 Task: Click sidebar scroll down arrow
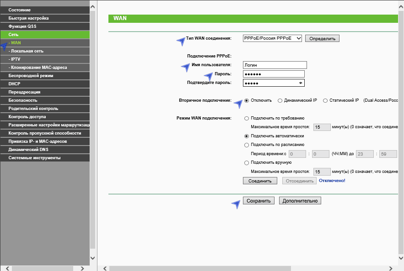coord(93,258)
